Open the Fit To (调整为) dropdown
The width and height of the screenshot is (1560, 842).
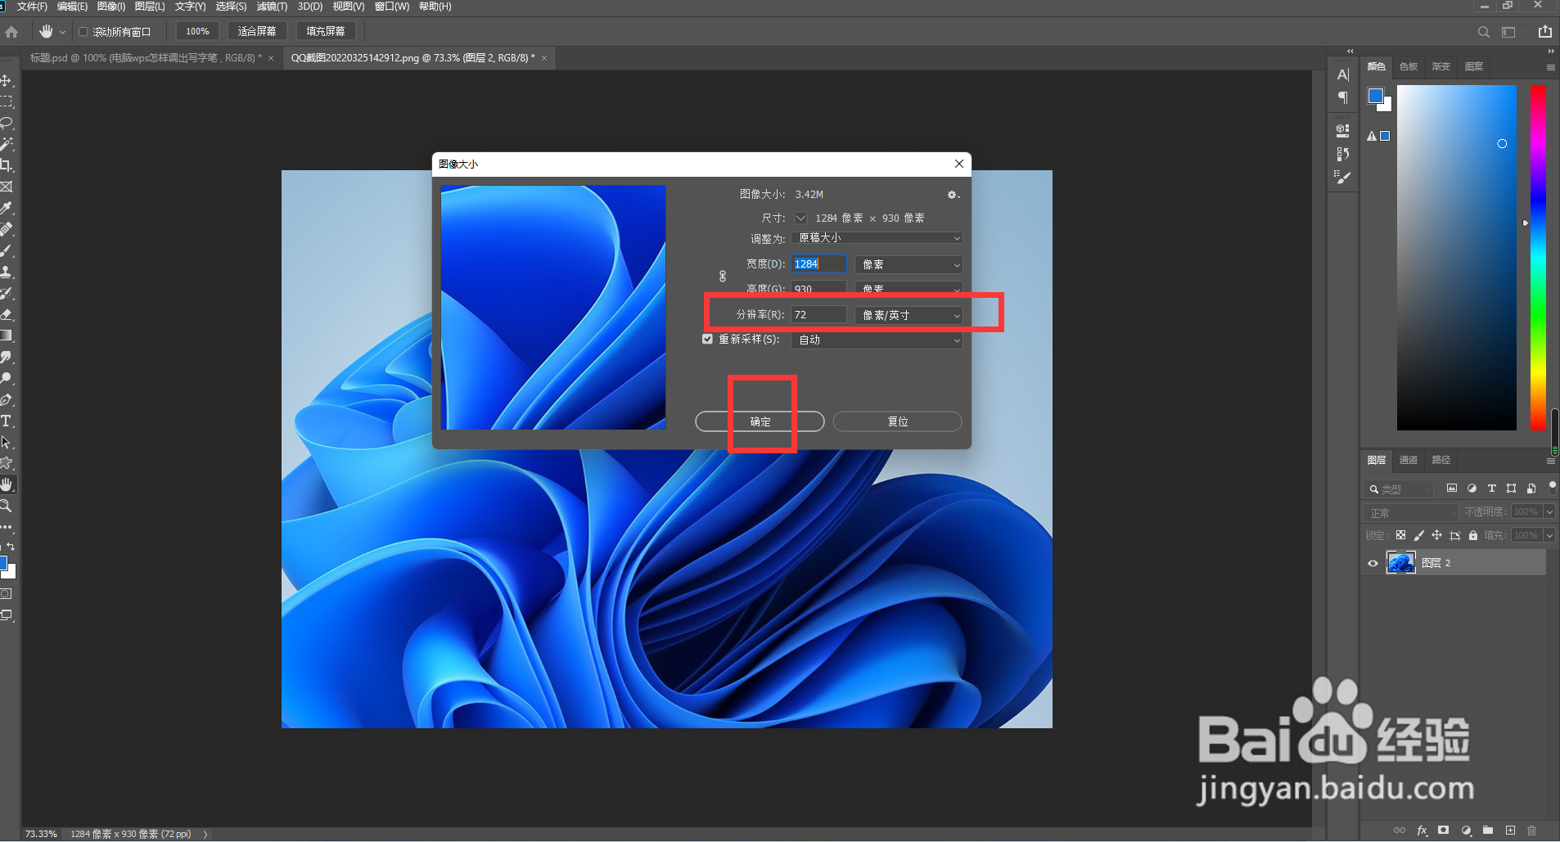tap(877, 238)
